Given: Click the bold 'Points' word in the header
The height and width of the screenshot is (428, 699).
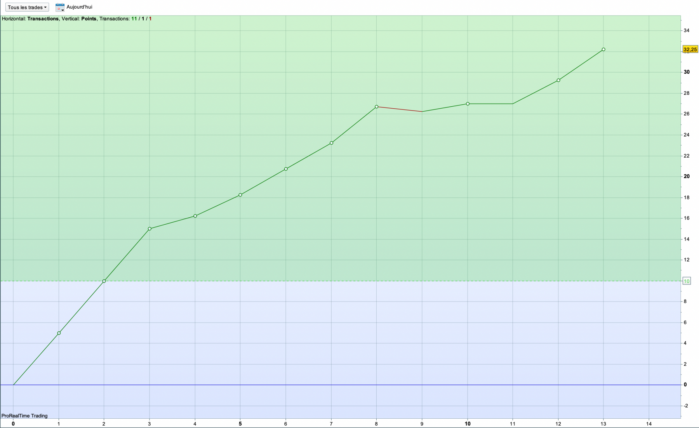Looking at the screenshot, I should (89, 19).
